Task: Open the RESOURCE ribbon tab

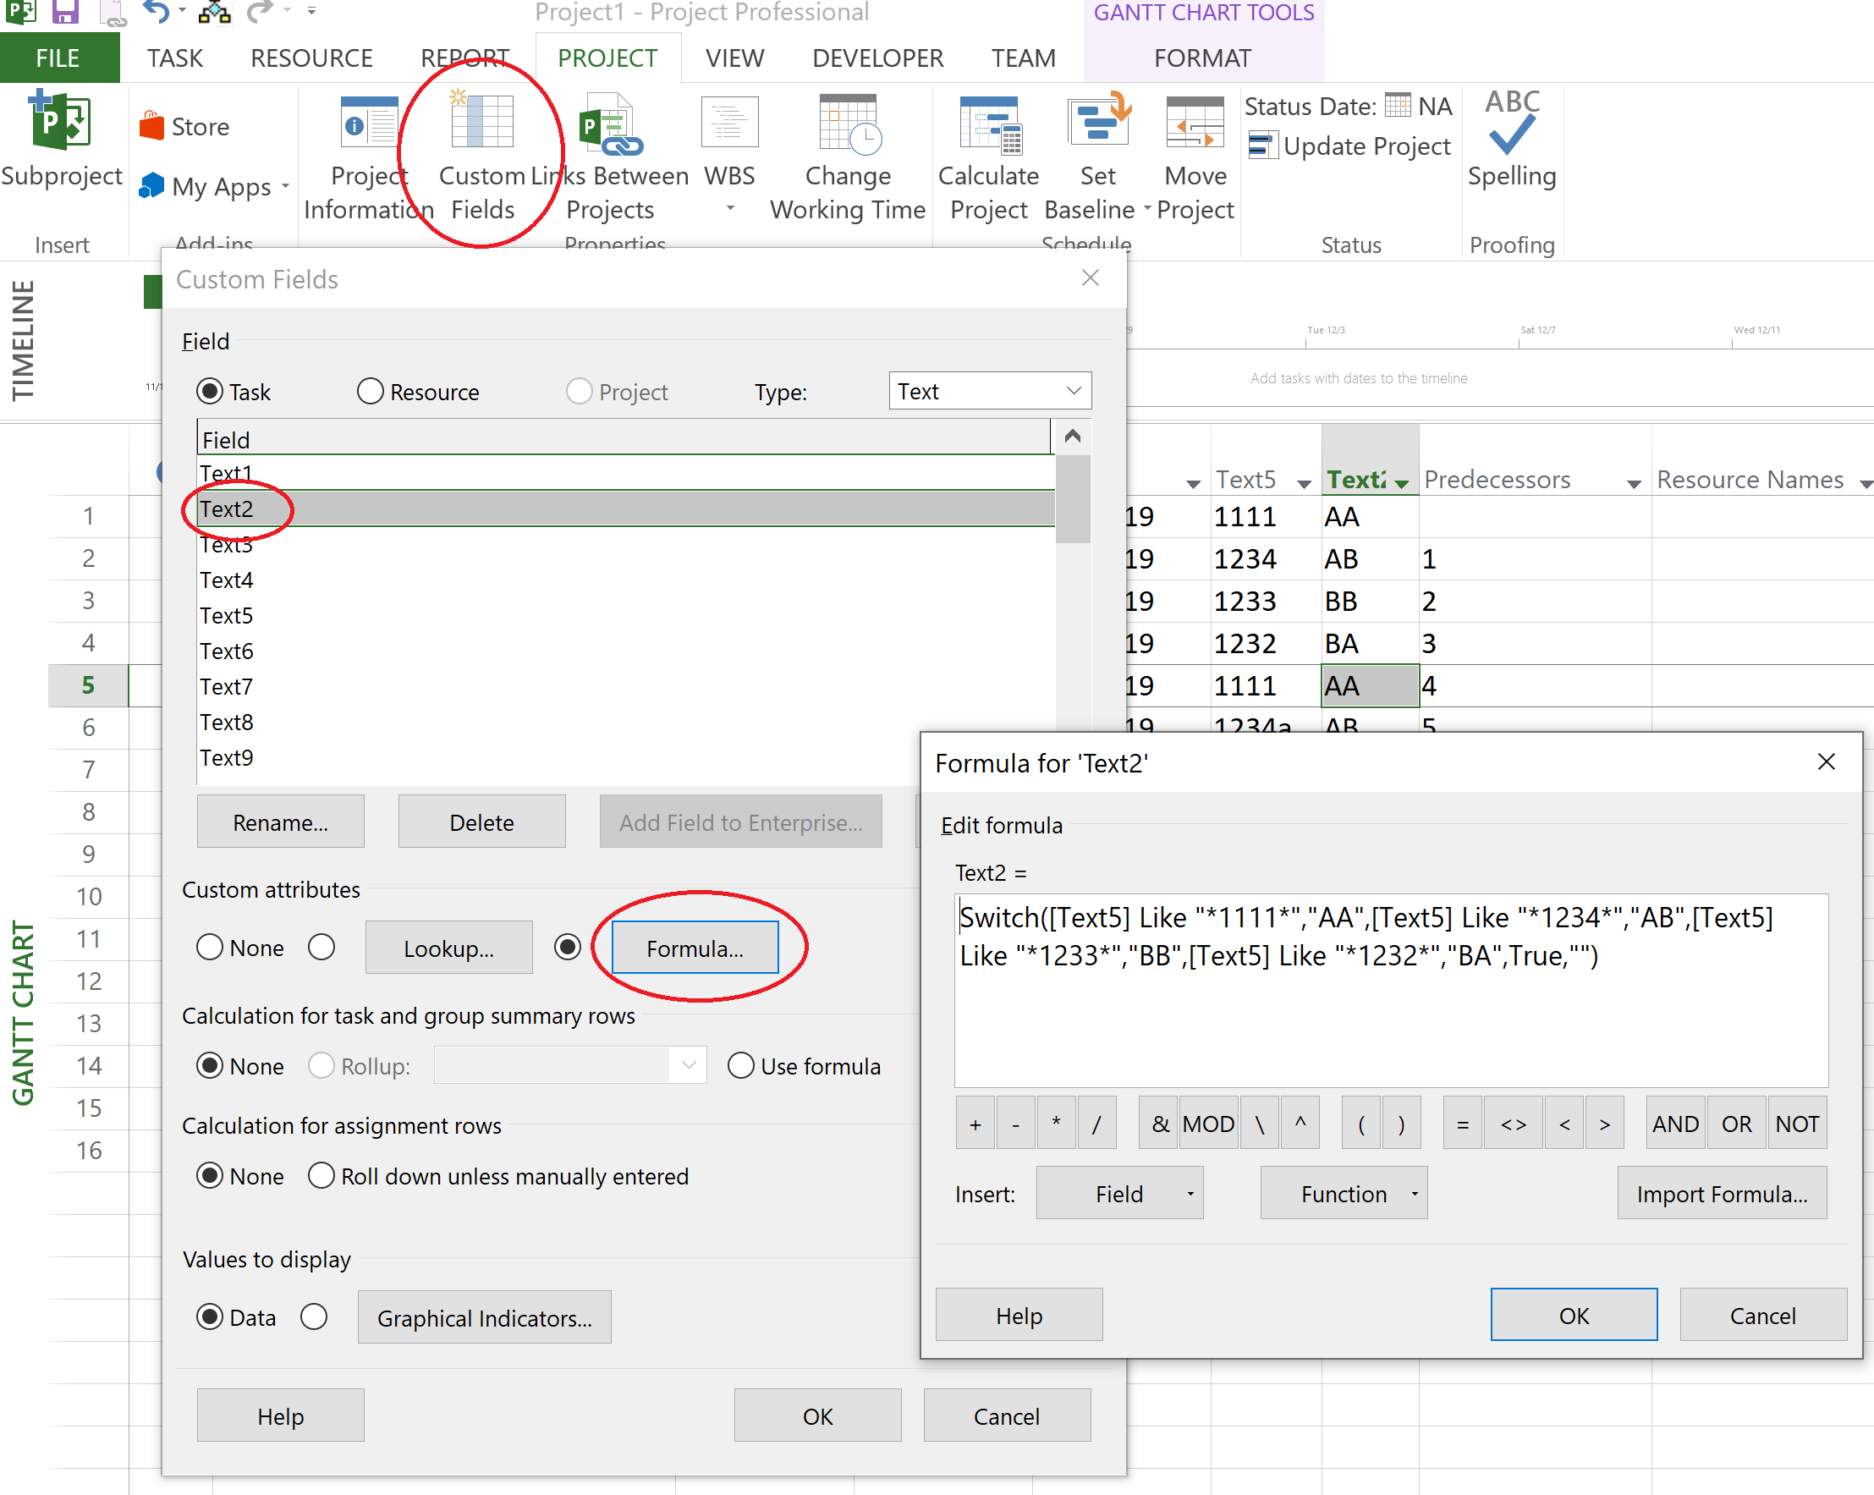Action: (x=311, y=58)
